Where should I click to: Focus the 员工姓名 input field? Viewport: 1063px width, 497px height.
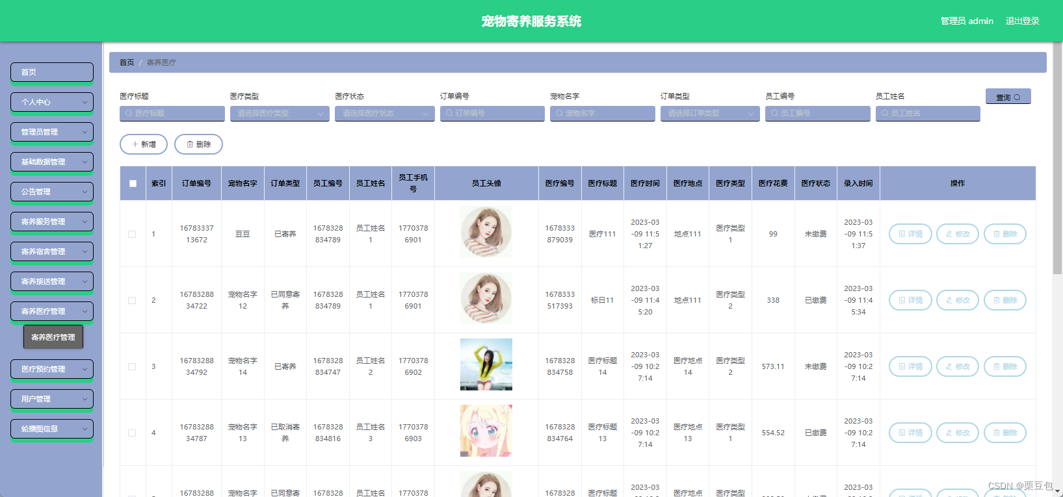(928, 113)
